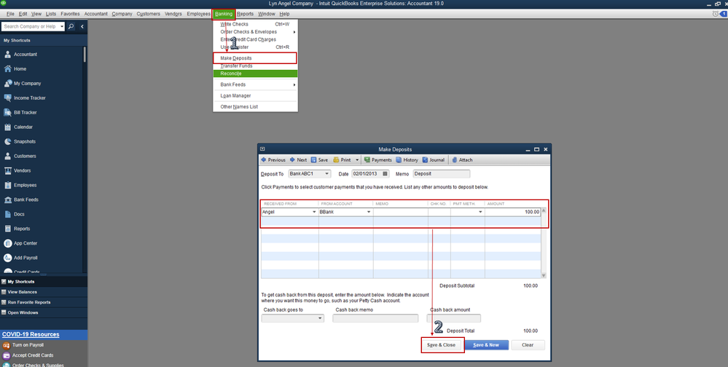
Task: Collapse the left shortcuts panel arrow
Action: tap(82, 26)
